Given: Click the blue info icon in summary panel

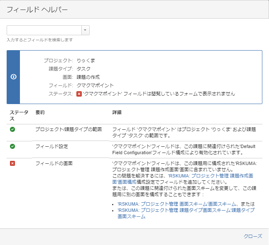Looking at the screenshot, I should click(14, 77).
